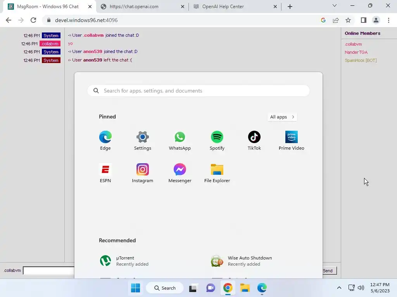Toggle the browser side panel
The height and width of the screenshot is (297, 397).
click(x=364, y=20)
